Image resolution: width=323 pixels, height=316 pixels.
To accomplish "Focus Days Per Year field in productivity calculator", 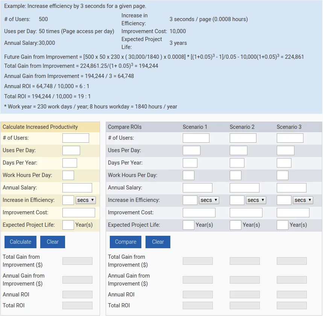I will [70, 163].
